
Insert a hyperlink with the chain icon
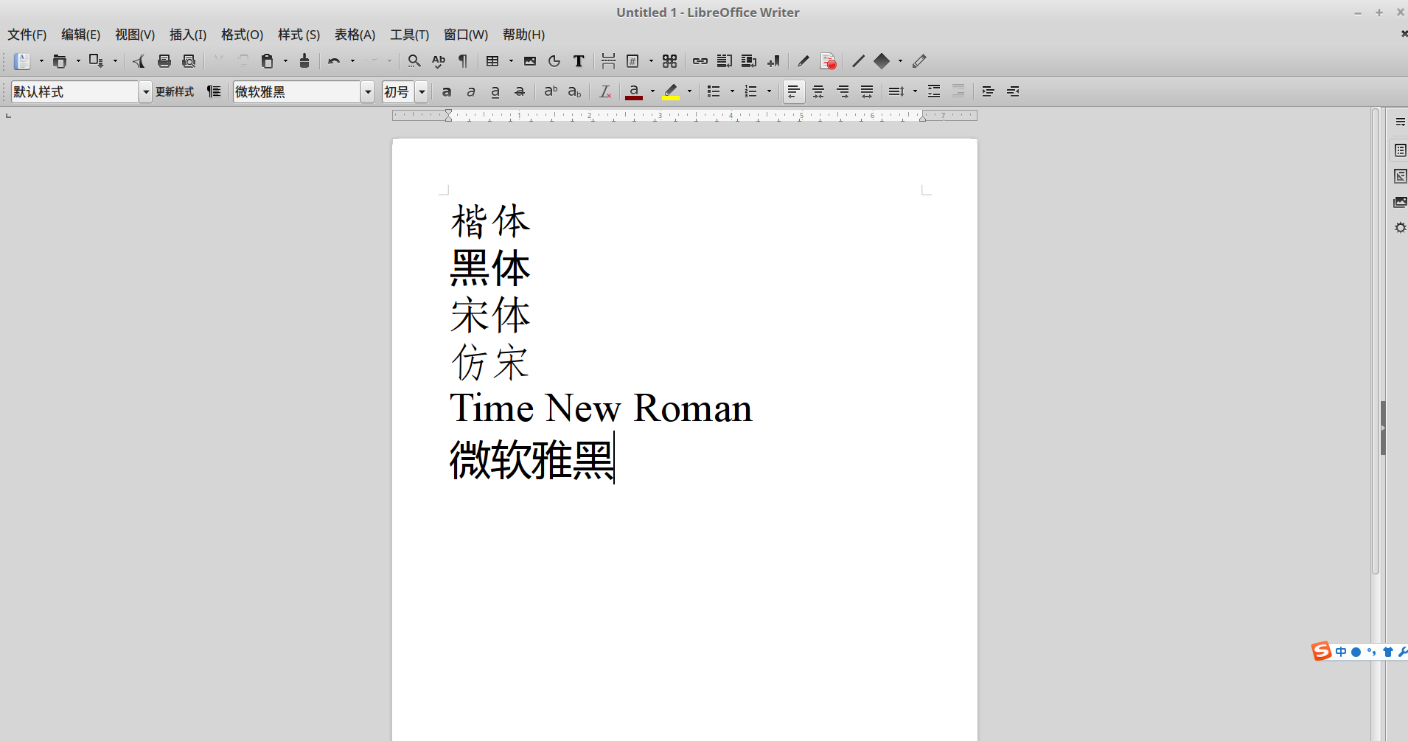pos(700,61)
